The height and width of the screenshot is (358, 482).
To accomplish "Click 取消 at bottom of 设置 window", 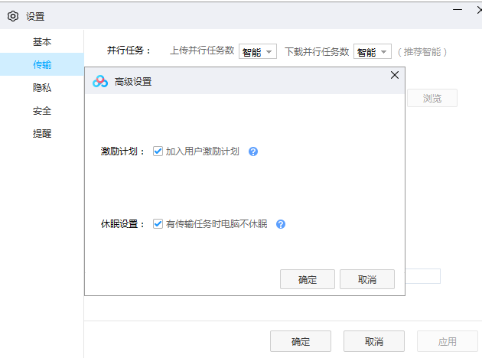I will pos(374,341).
